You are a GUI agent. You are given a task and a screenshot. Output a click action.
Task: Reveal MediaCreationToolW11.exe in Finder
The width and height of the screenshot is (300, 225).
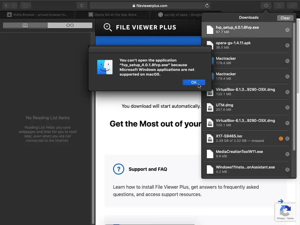[287, 154]
